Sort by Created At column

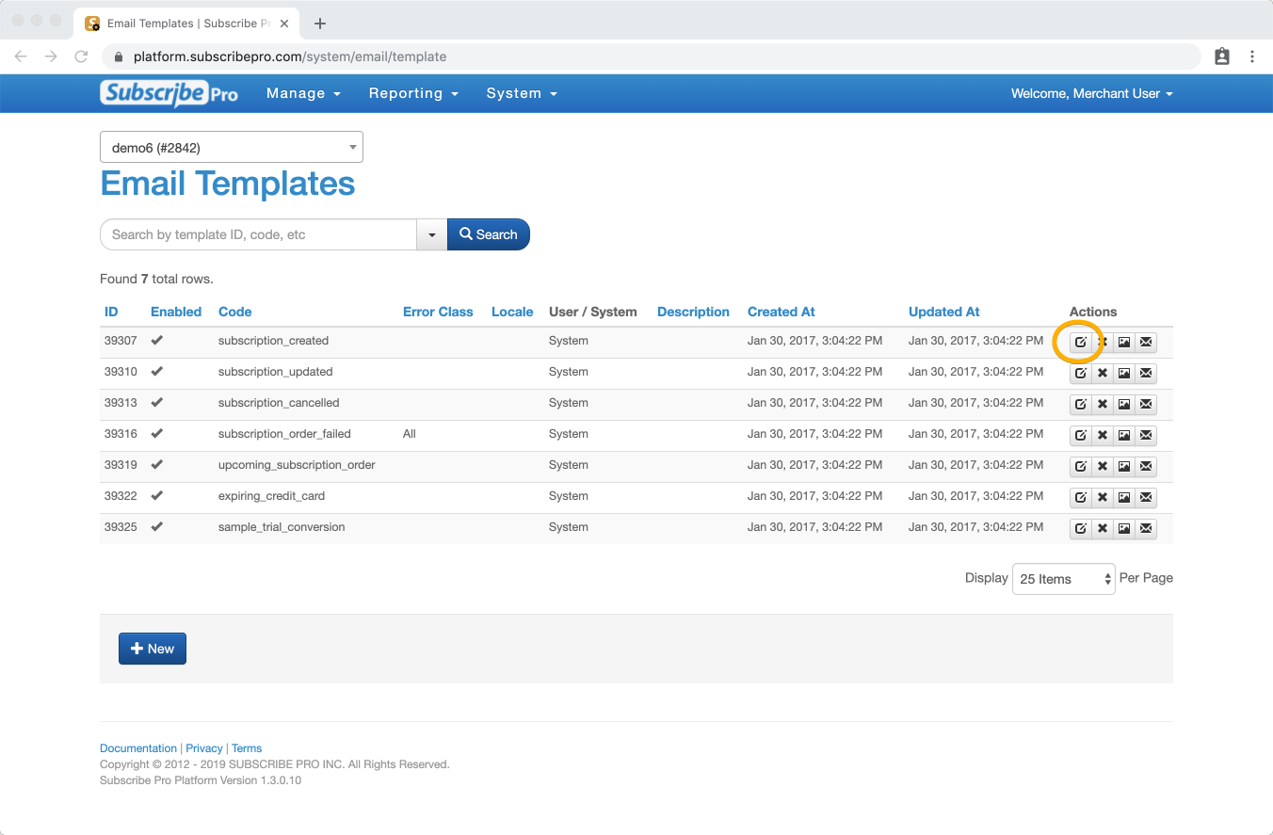(782, 312)
